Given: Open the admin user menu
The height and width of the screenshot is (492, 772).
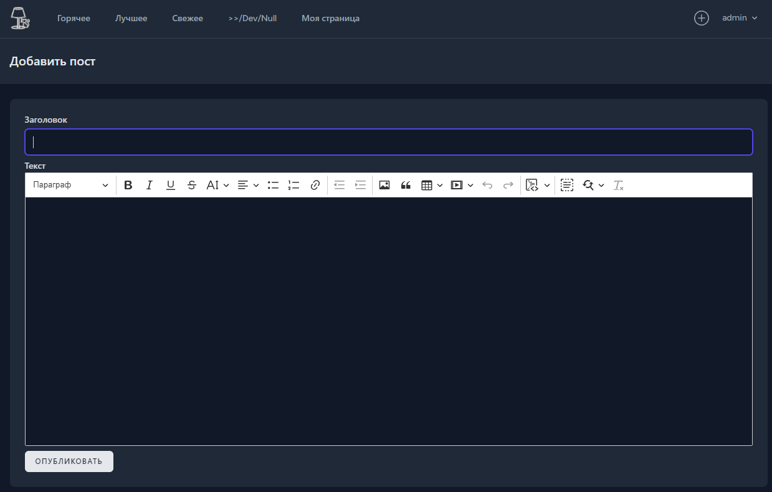Looking at the screenshot, I should point(740,18).
